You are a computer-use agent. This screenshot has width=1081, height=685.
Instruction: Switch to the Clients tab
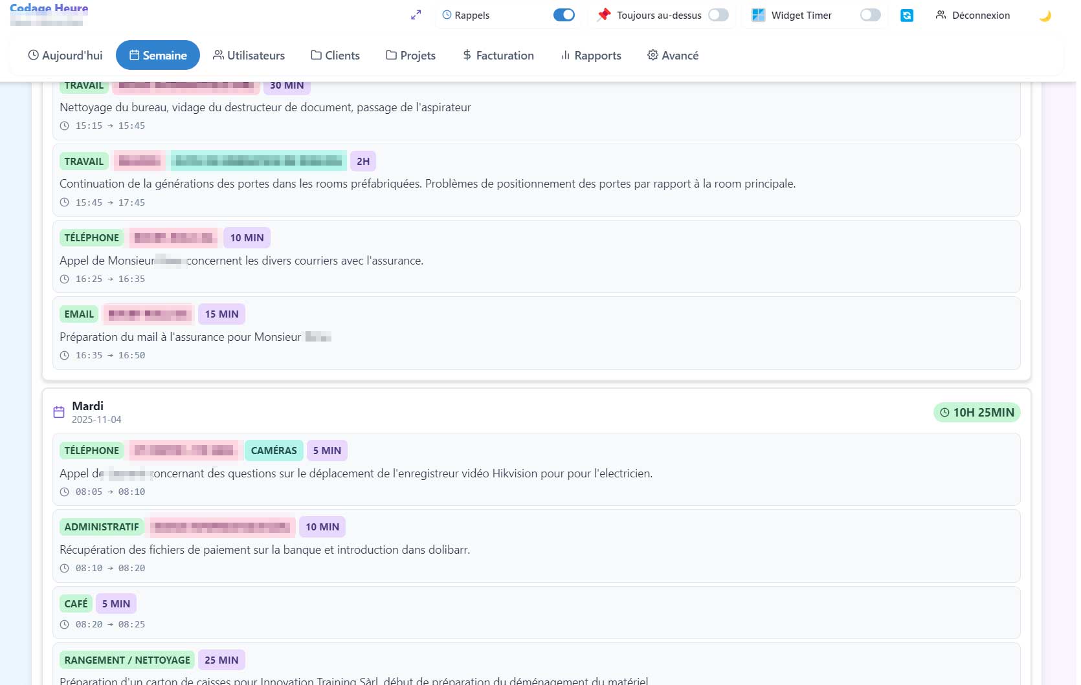[335, 55]
